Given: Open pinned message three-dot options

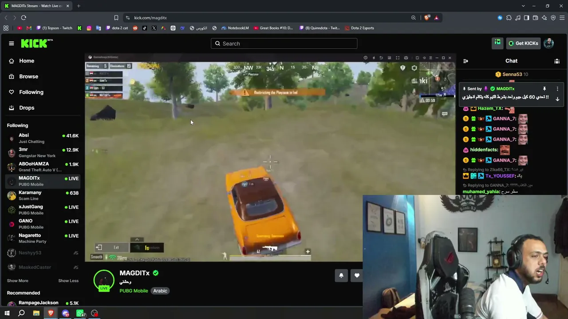Looking at the screenshot, I should point(557,89).
